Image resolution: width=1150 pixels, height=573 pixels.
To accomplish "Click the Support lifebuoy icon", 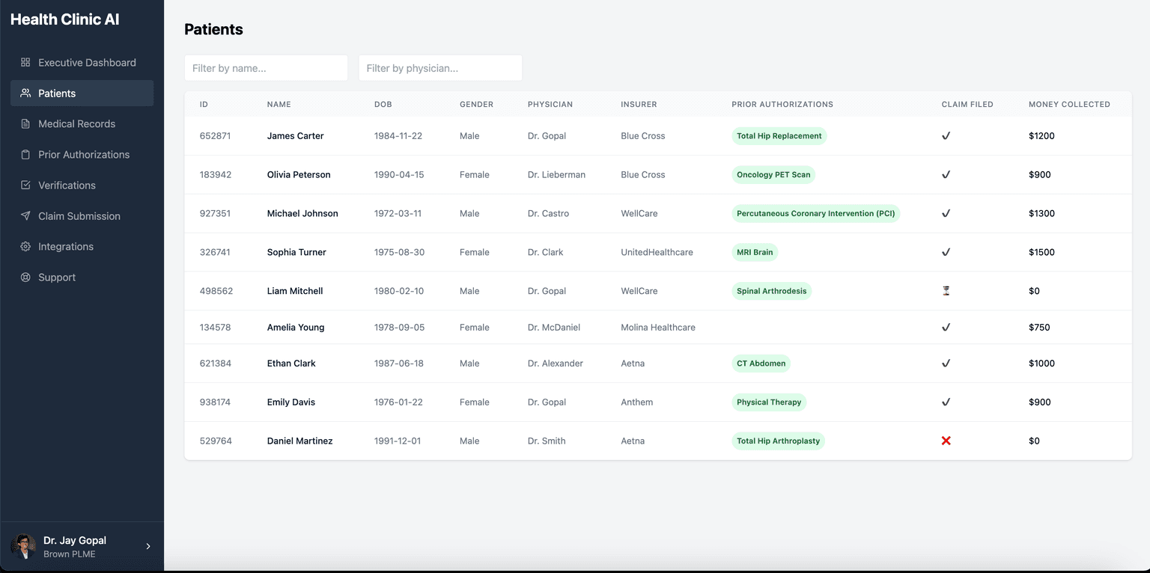I will (x=25, y=277).
